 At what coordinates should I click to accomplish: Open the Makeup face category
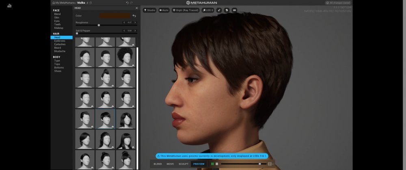point(58,28)
